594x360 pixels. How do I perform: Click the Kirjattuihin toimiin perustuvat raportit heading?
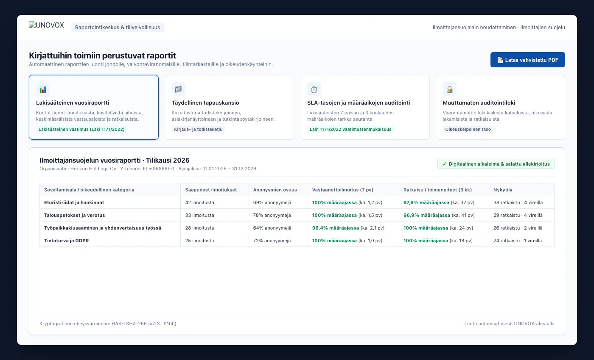(x=102, y=55)
